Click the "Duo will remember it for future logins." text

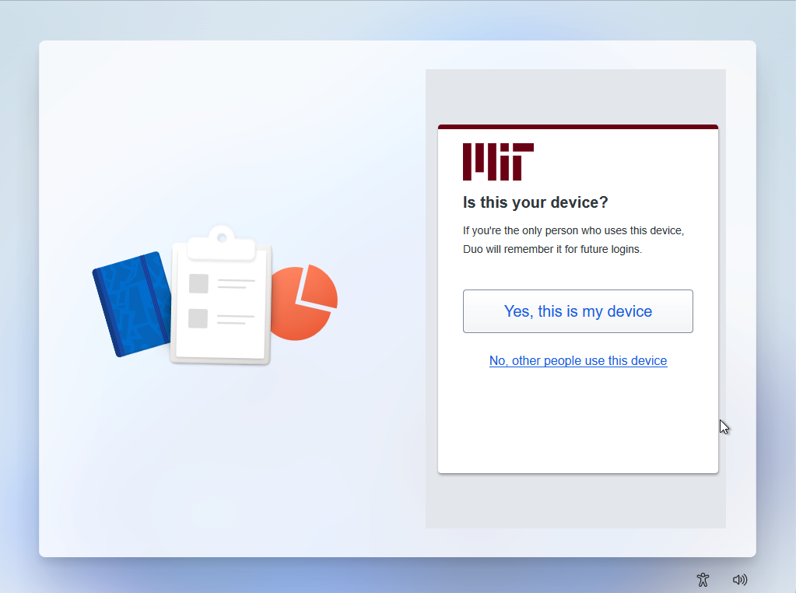click(x=552, y=249)
